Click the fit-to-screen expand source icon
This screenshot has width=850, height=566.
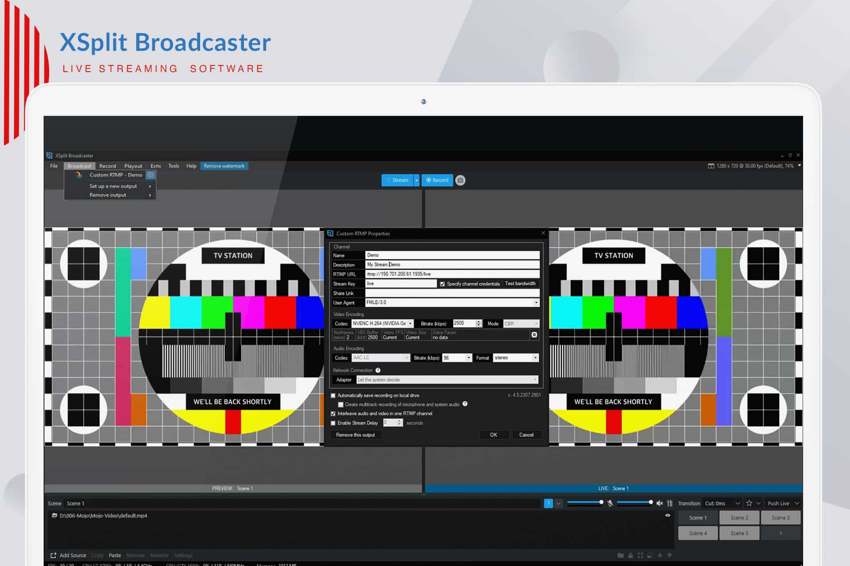(640, 555)
